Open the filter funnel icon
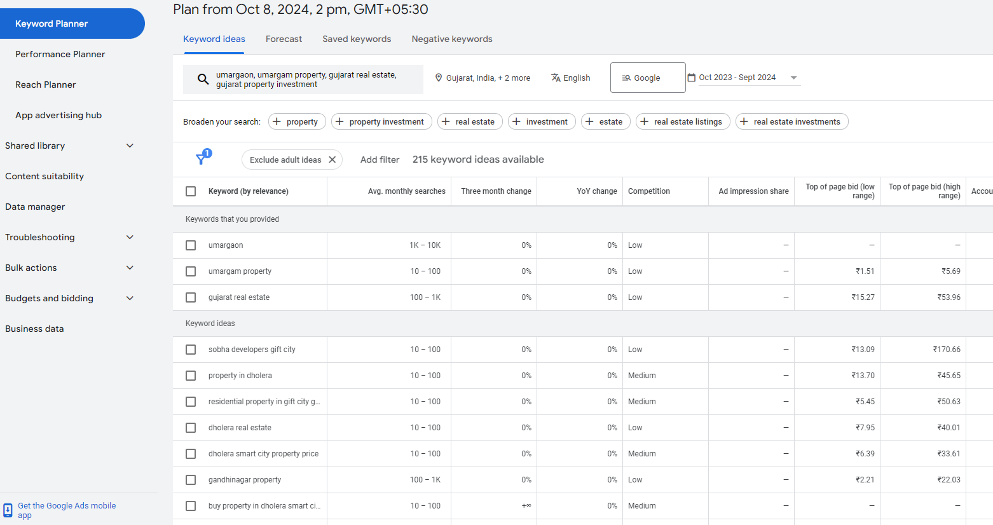 click(x=202, y=159)
